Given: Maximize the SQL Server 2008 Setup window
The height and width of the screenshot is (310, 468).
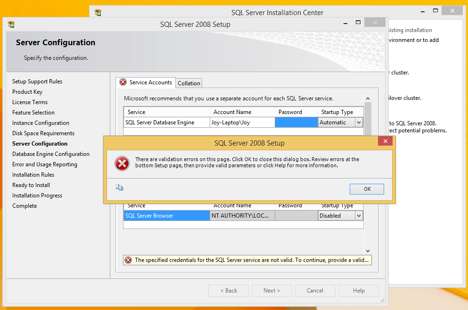Looking at the screenshot, I should [x=358, y=22].
